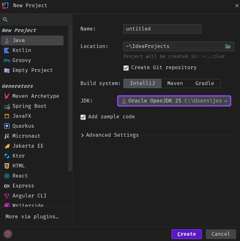Open More via plugins link

tap(32, 217)
